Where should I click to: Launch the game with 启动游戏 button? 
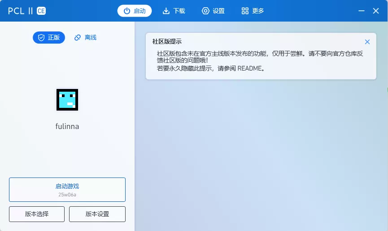[67, 190]
